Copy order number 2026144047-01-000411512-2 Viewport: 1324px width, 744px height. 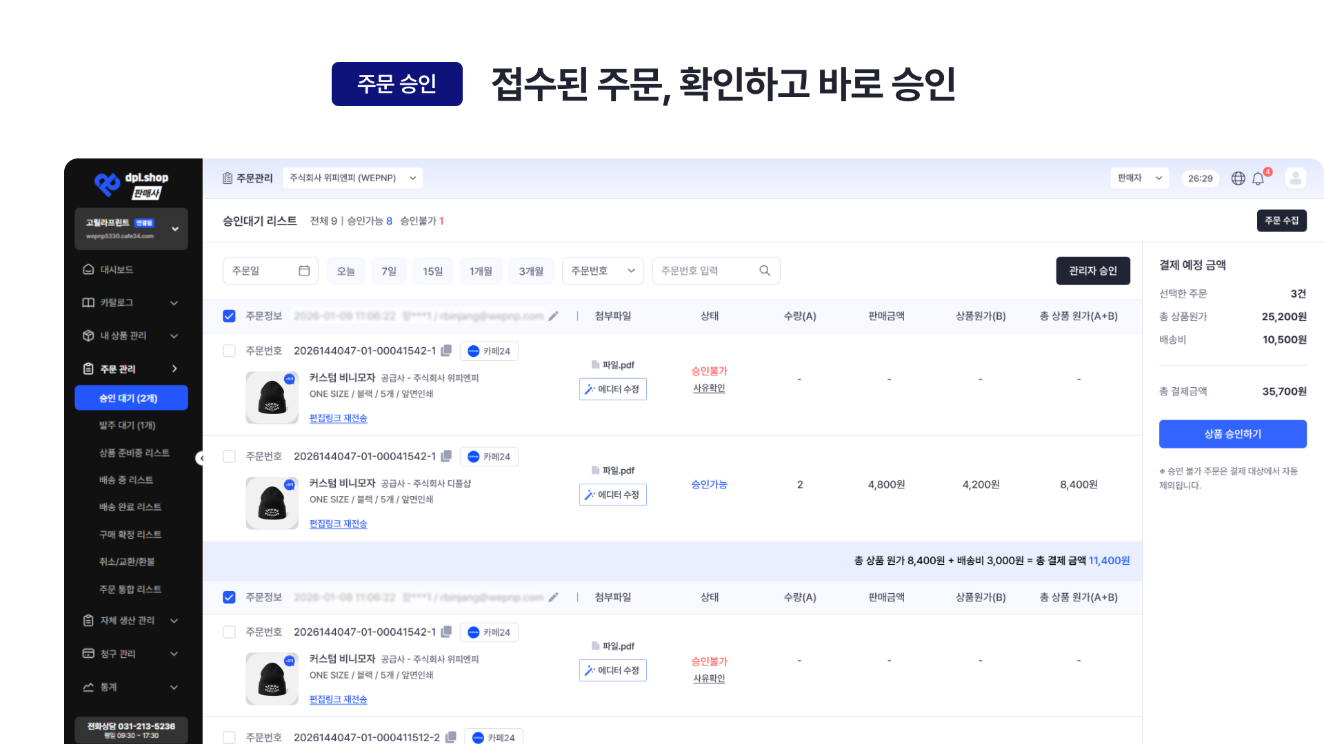tap(451, 737)
